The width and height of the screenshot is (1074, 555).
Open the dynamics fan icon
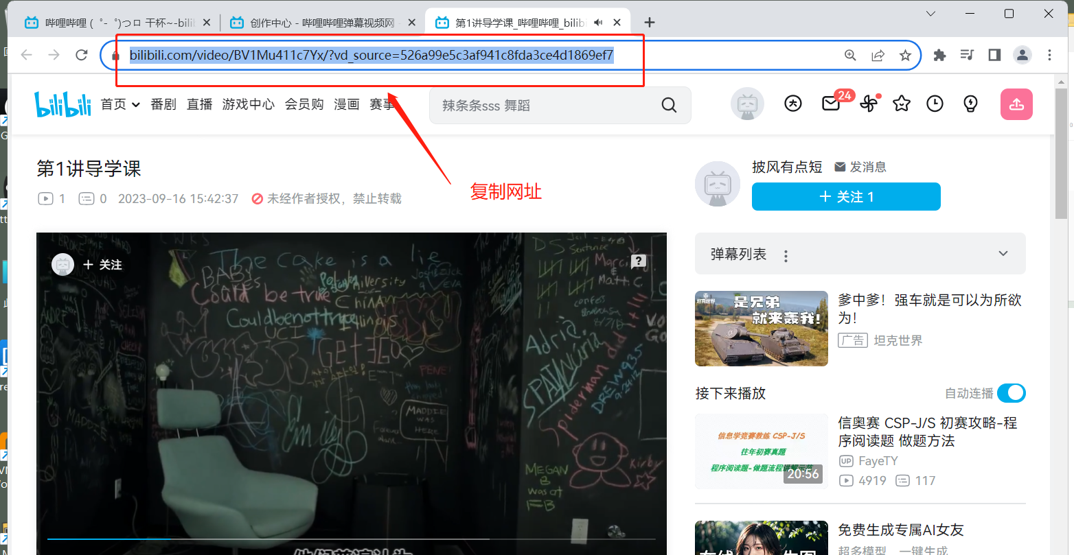point(869,104)
